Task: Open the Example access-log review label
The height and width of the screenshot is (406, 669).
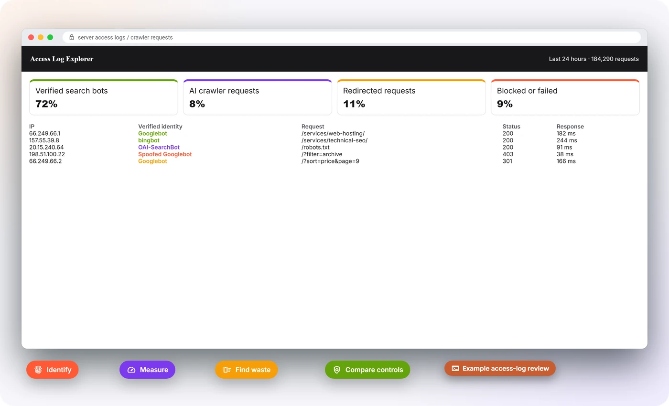Action: (506, 368)
